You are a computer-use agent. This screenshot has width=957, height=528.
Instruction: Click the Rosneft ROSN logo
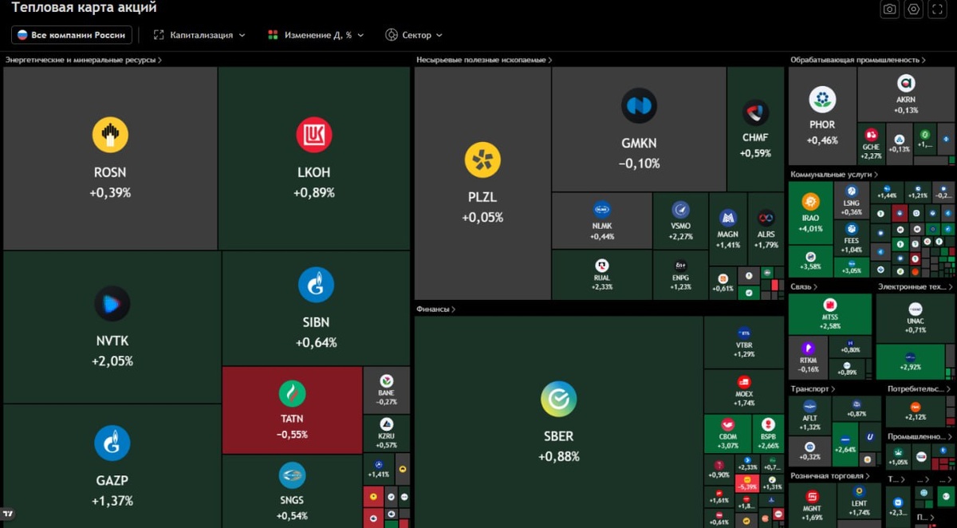point(110,135)
